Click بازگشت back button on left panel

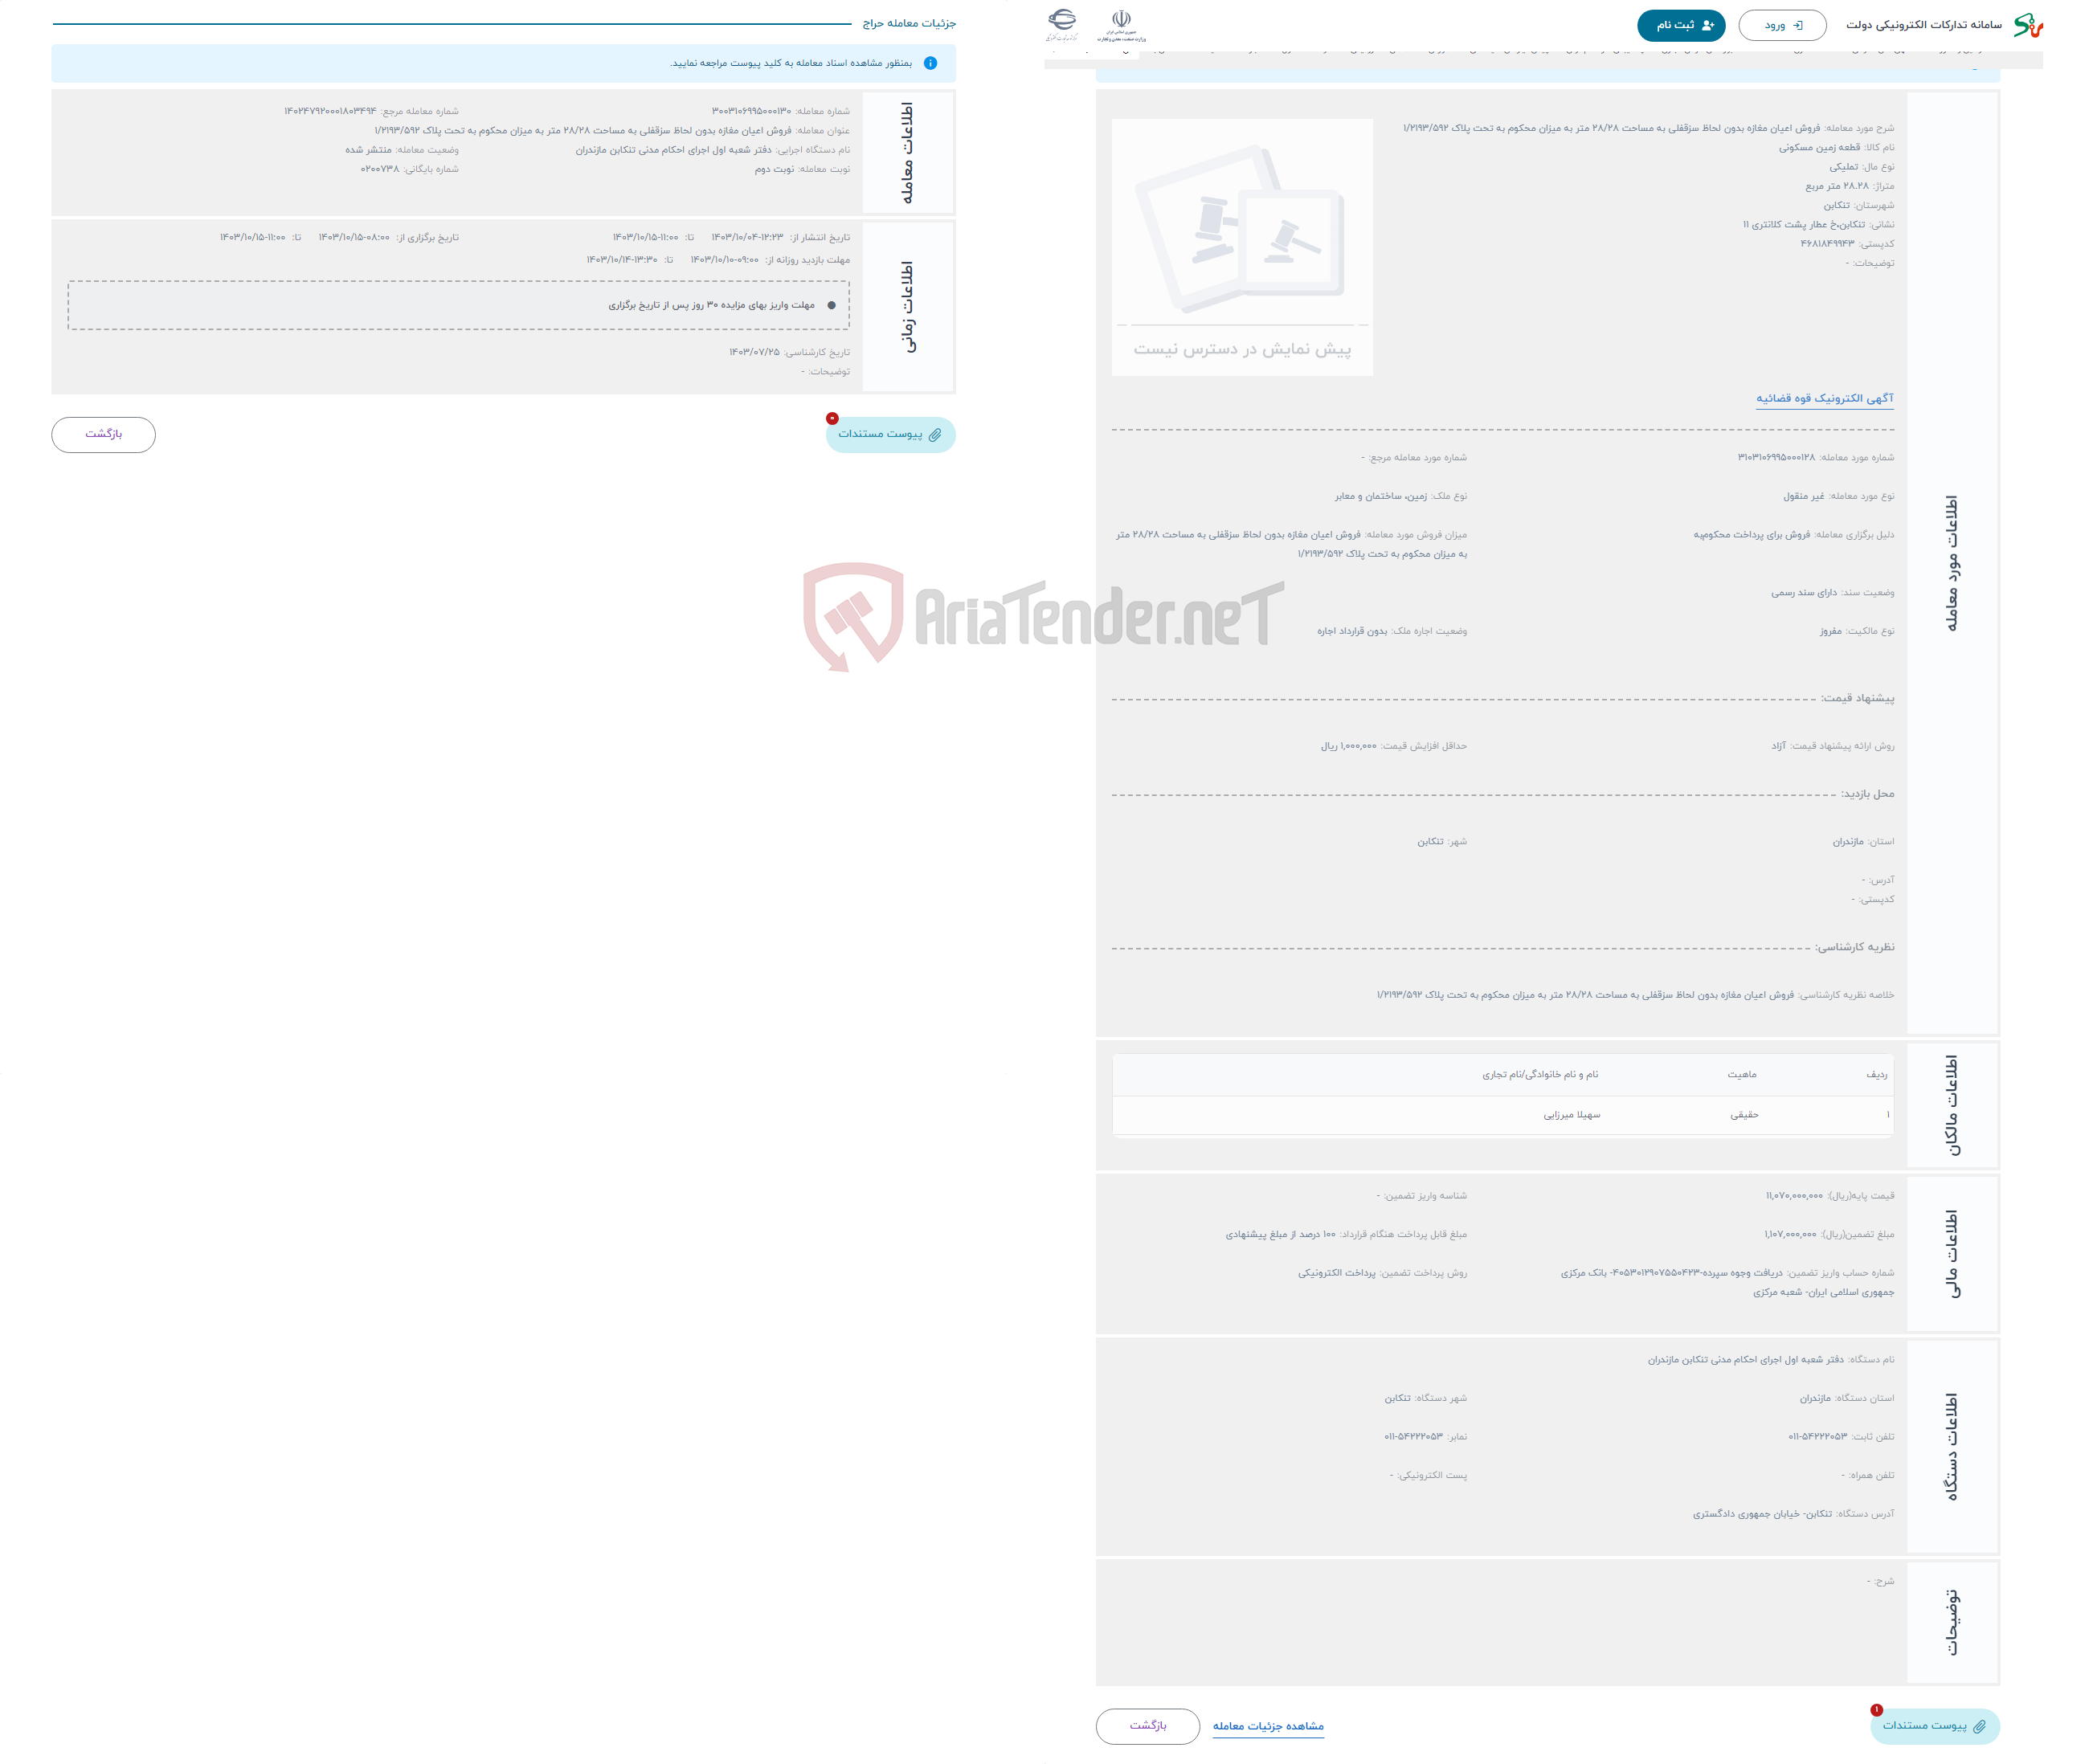[98, 434]
